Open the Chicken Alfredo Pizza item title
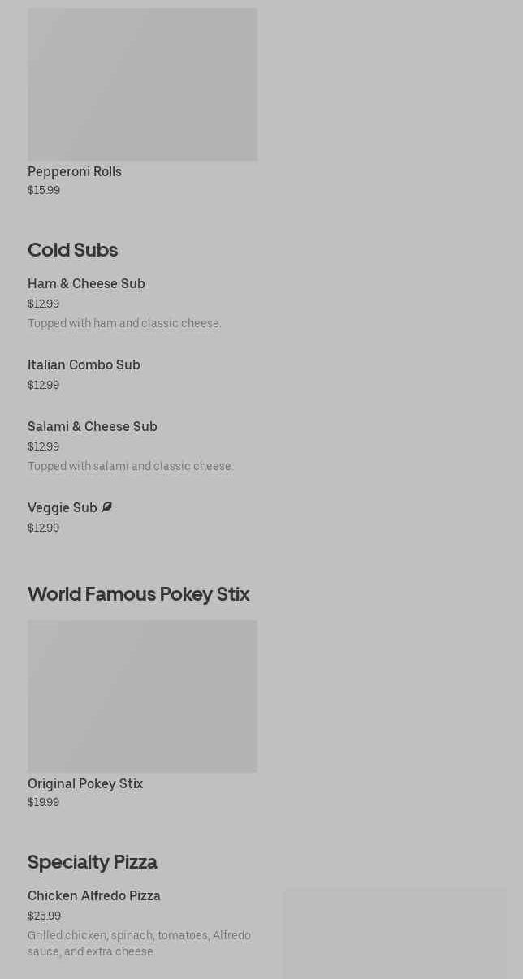523x979 pixels. point(94,895)
